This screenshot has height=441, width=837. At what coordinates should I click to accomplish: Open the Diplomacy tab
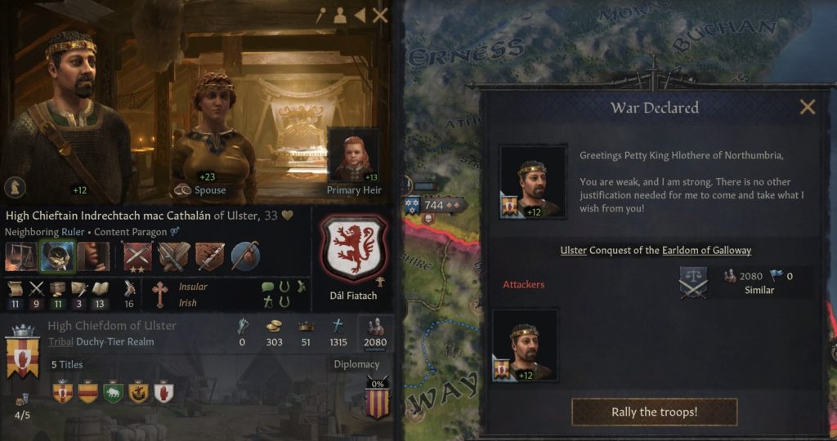click(356, 364)
